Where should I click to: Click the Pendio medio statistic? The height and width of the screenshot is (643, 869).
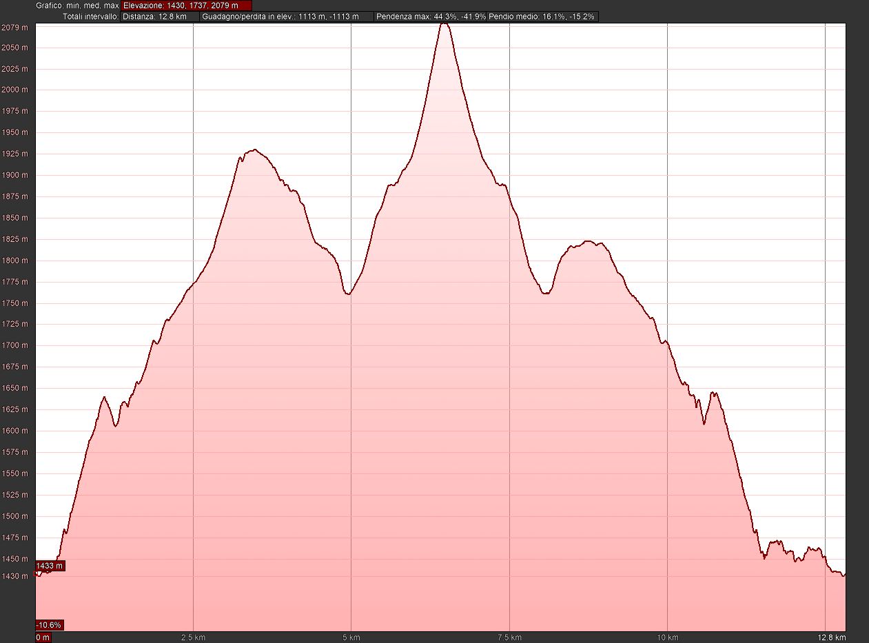[x=542, y=17]
